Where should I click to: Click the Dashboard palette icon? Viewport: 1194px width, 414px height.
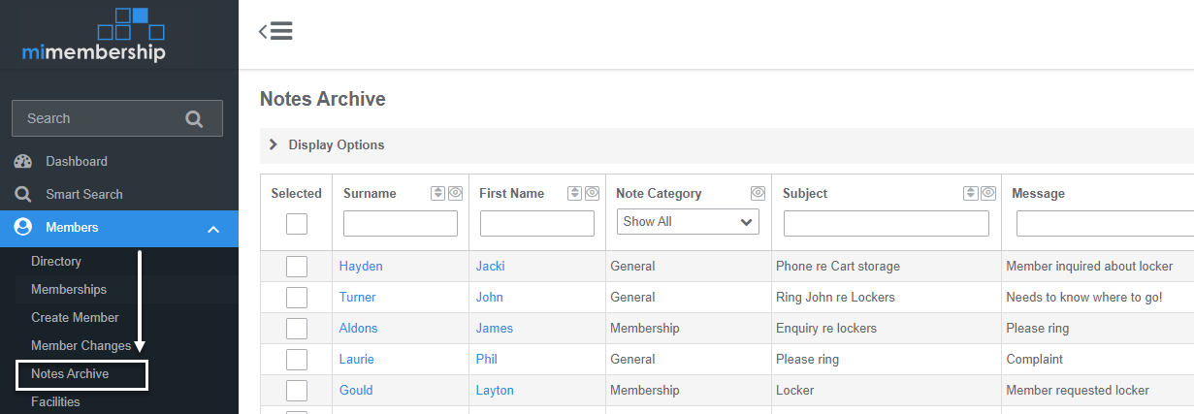(x=23, y=161)
